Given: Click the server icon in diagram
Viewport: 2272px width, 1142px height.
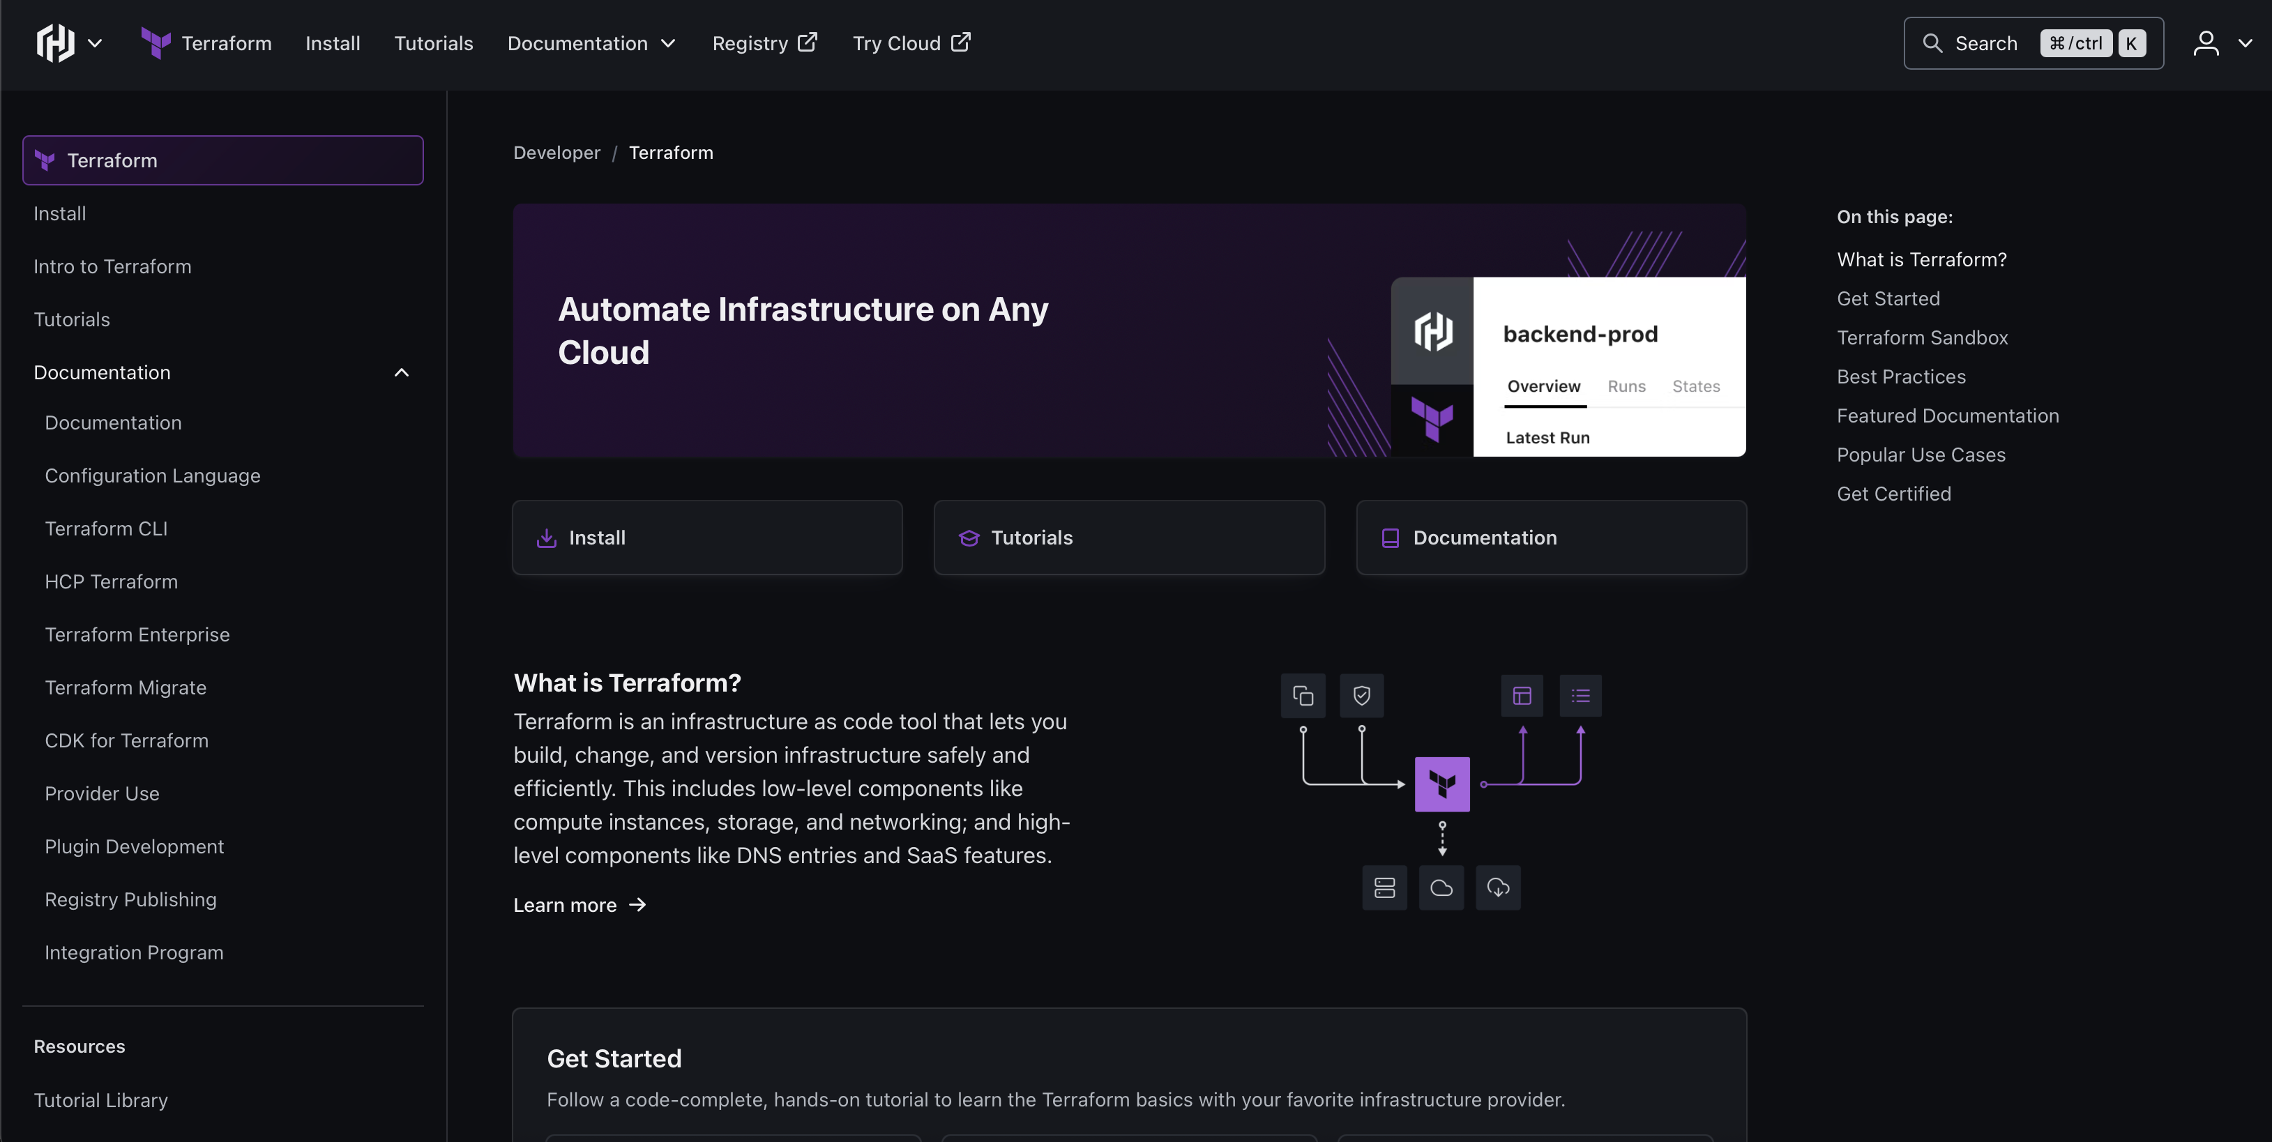Looking at the screenshot, I should (x=1385, y=887).
